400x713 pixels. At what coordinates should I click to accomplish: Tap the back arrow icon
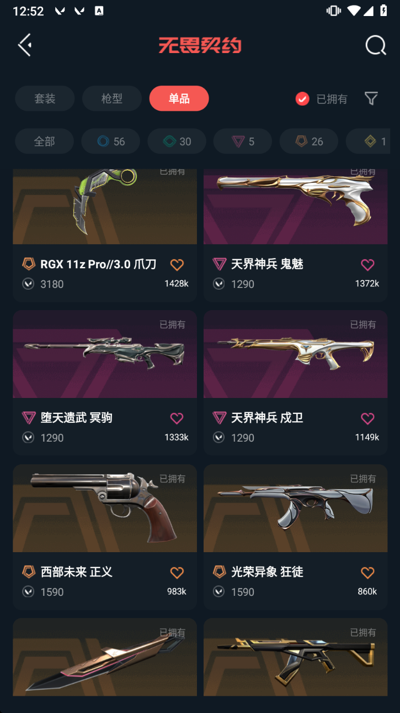click(25, 45)
